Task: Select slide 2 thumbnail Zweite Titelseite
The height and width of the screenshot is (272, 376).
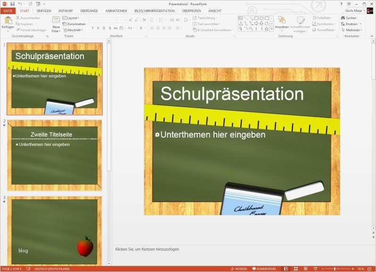Action: click(55, 155)
